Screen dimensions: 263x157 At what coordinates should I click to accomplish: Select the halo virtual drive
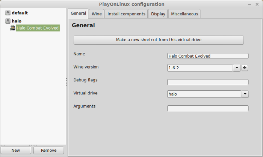click(x=17, y=21)
